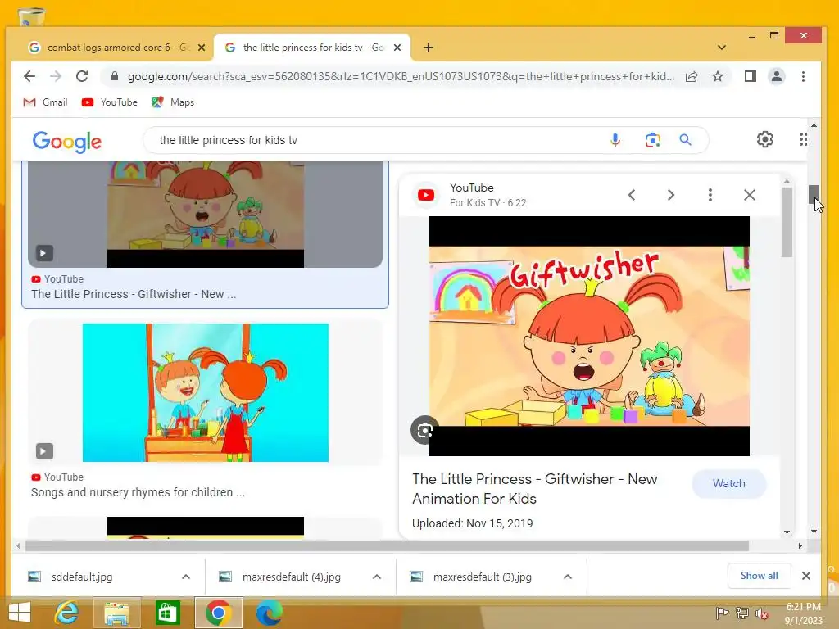Reload the current Google page
Image resolution: width=839 pixels, height=629 pixels.
point(82,76)
